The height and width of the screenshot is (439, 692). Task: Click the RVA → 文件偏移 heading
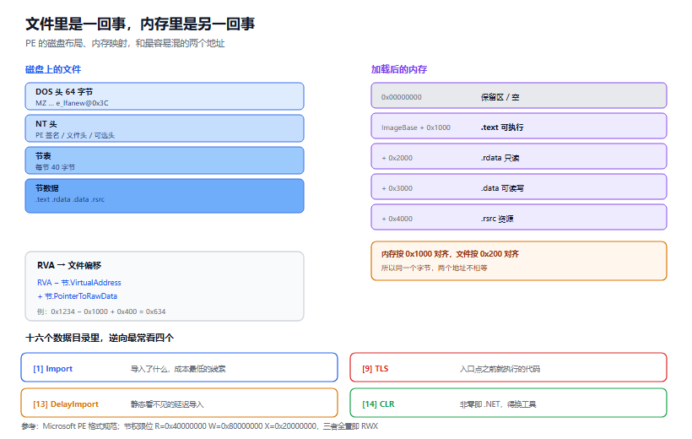coord(69,265)
